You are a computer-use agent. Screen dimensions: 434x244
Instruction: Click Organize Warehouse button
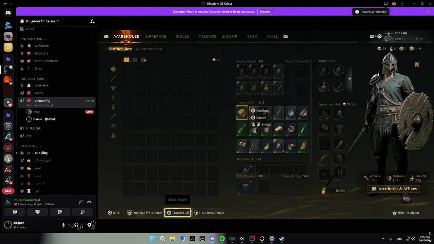coord(144,213)
